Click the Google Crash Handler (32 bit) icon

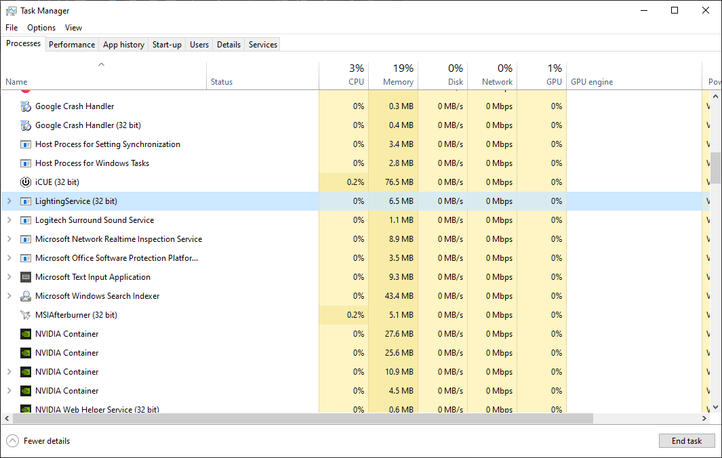[x=26, y=125]
